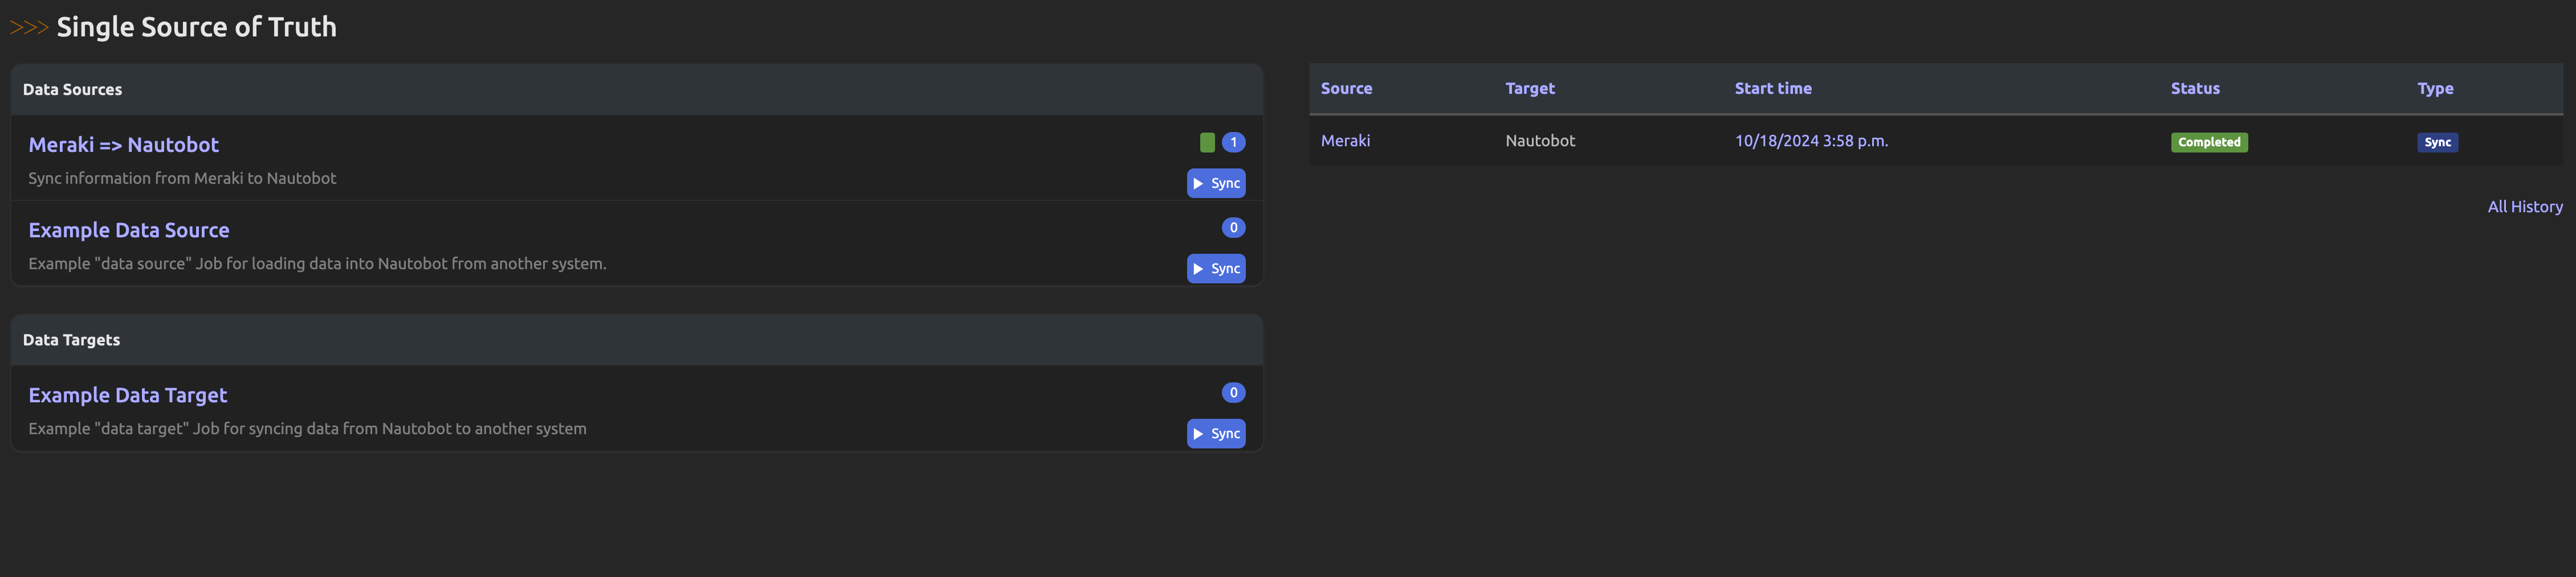Open the Example Data Source job
Viewport: 2576px width, 577px height.
pyautogui.click(x=129, y=229)
